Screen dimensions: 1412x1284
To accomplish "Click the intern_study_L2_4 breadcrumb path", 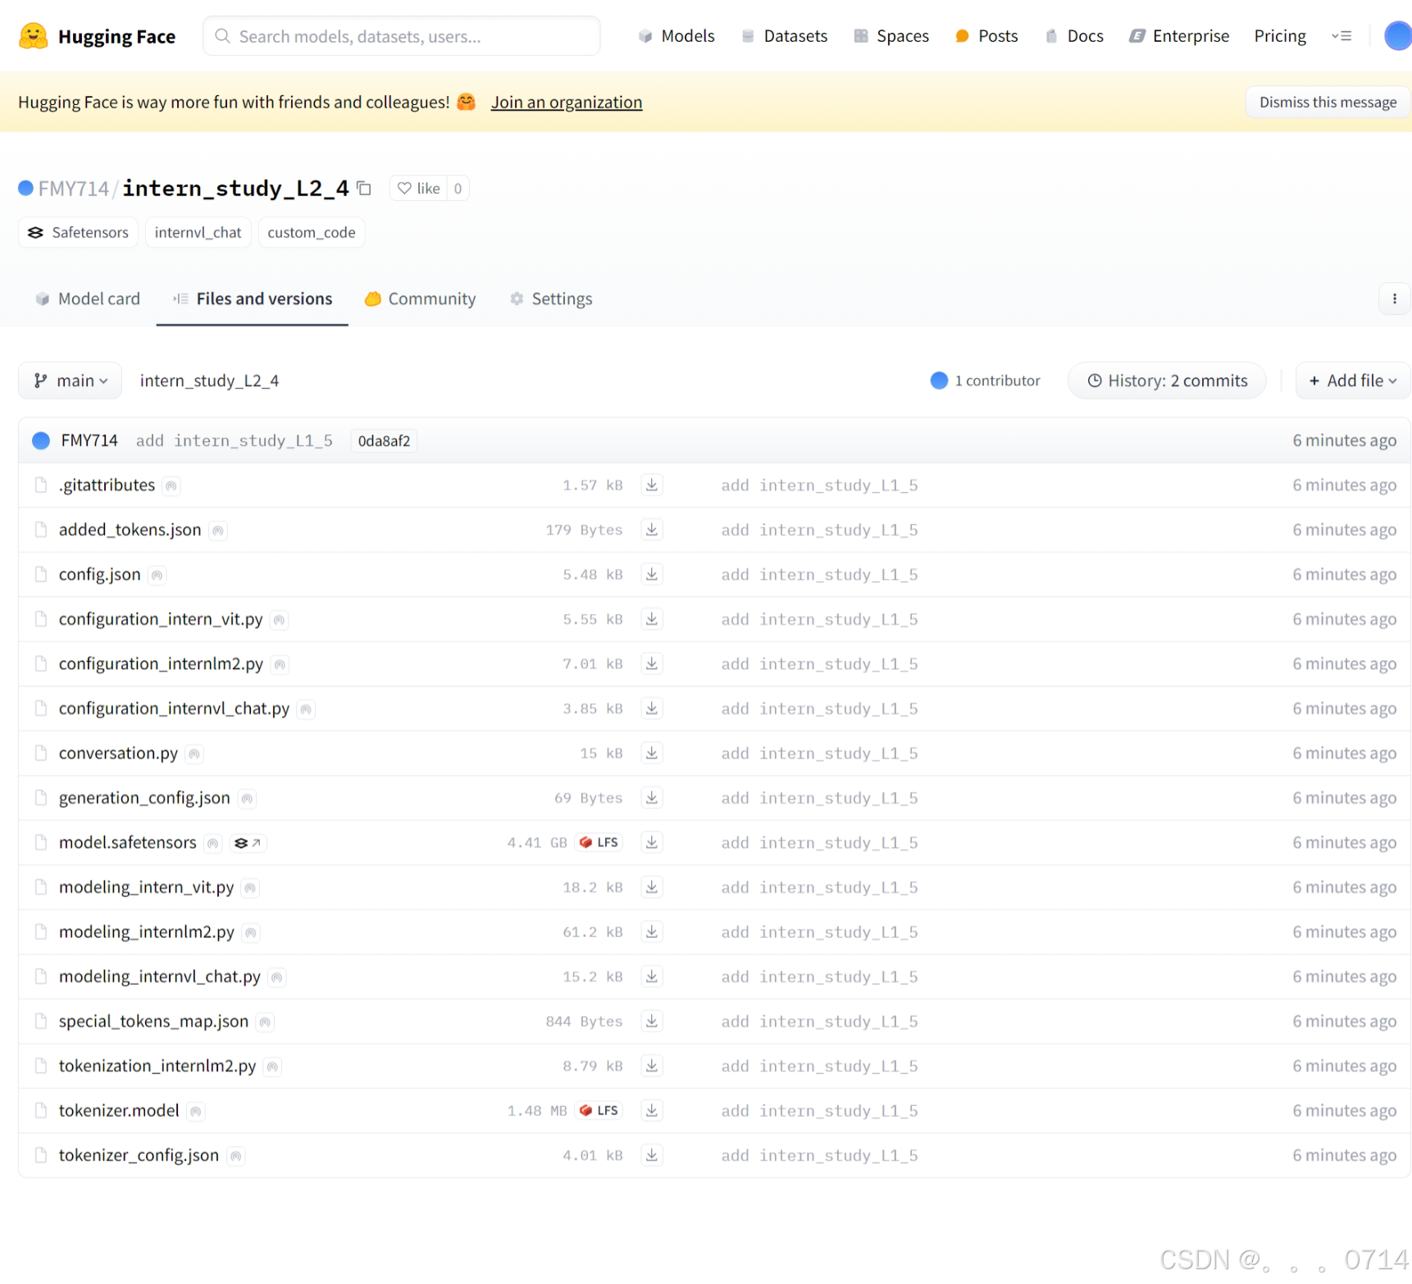I will (x=209, y=381).
